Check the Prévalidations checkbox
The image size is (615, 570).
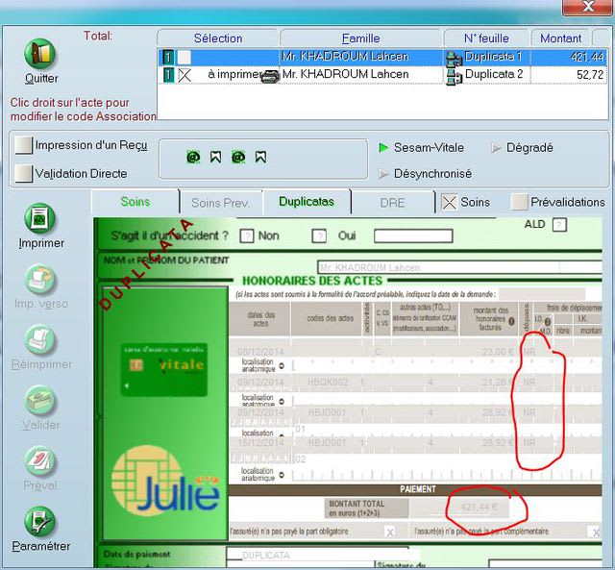[x=520, y=202]
